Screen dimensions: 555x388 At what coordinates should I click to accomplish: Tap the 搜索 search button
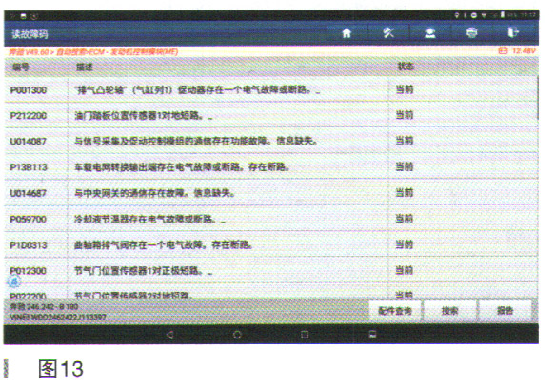point(449,311)
